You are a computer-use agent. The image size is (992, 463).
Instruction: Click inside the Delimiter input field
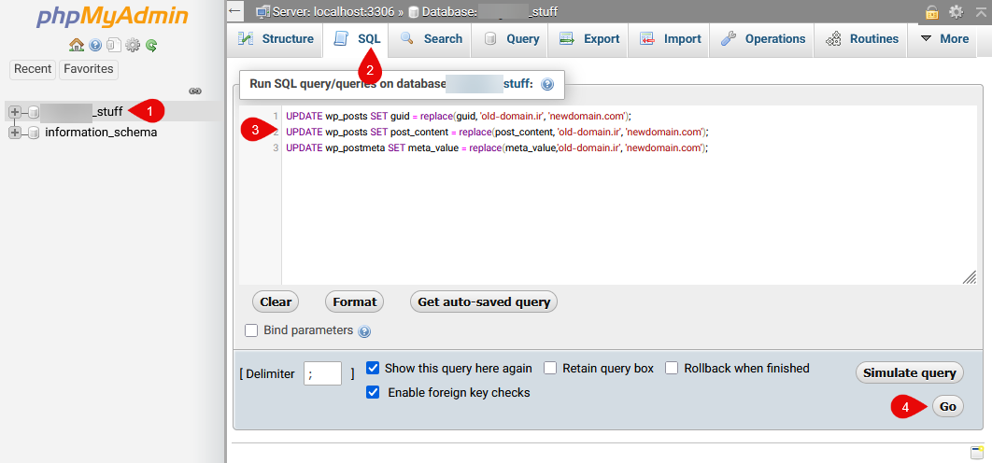[x=322, y=373]
